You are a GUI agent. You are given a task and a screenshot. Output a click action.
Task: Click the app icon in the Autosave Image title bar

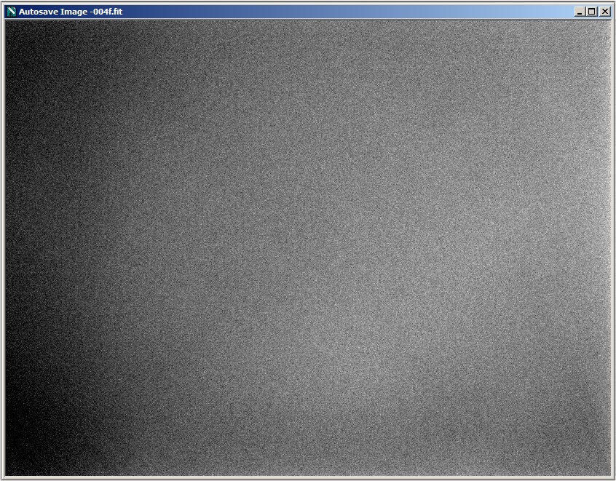[12, 12]
